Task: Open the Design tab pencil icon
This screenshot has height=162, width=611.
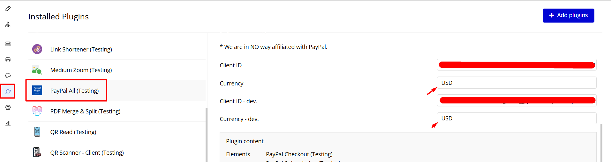Action: click(8, 9)
